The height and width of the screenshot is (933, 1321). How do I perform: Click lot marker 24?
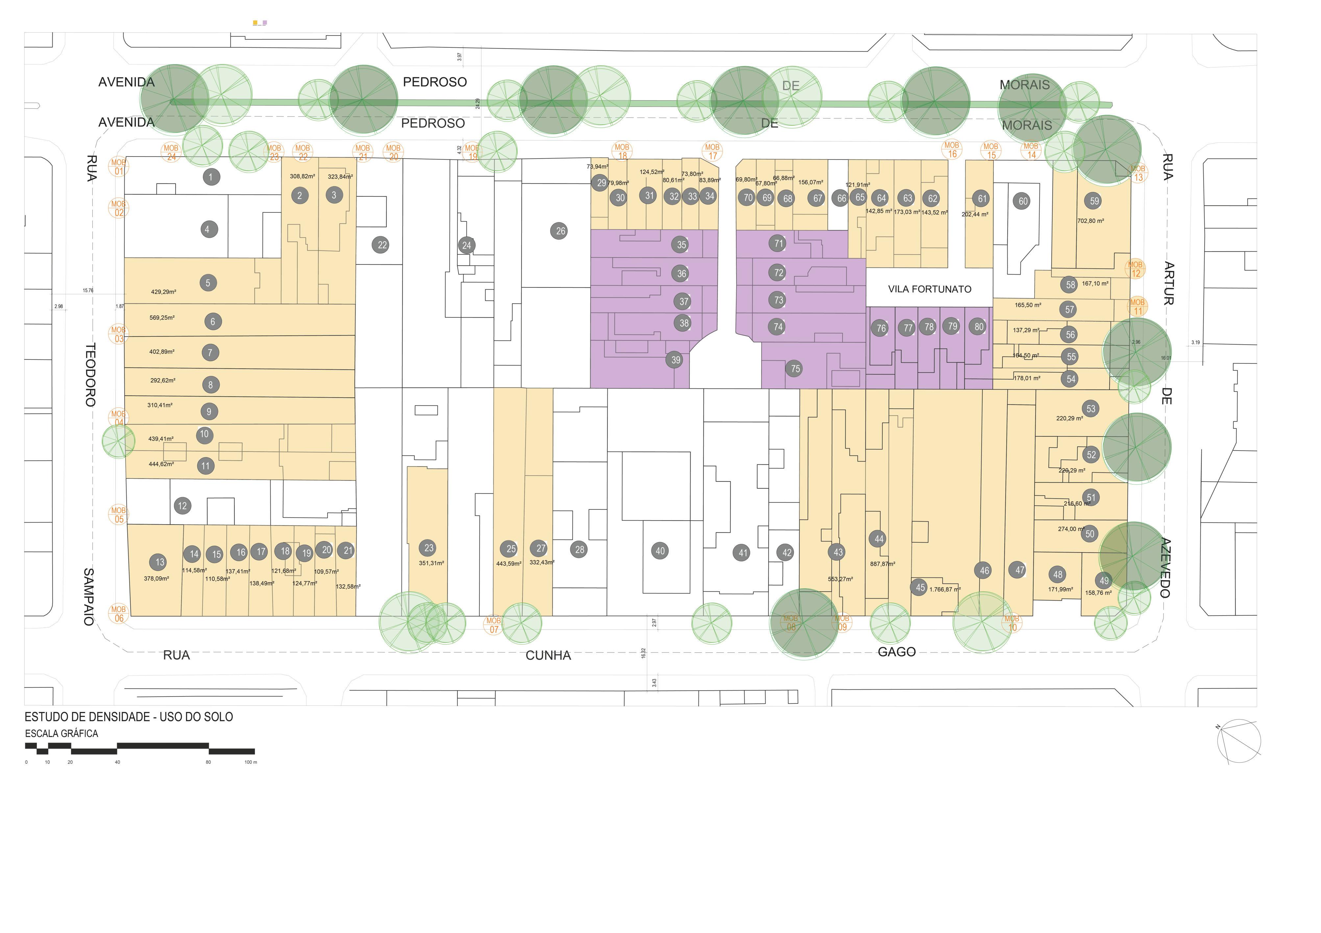coord(467,246)
